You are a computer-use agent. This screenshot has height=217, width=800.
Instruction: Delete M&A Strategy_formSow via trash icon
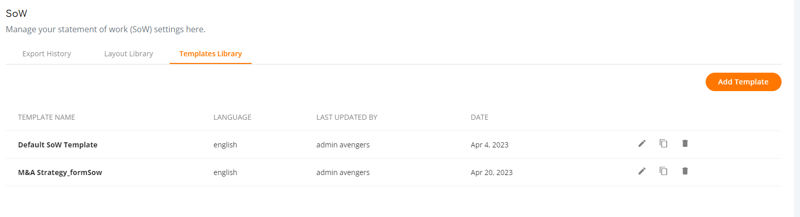(x=685, y=171)
